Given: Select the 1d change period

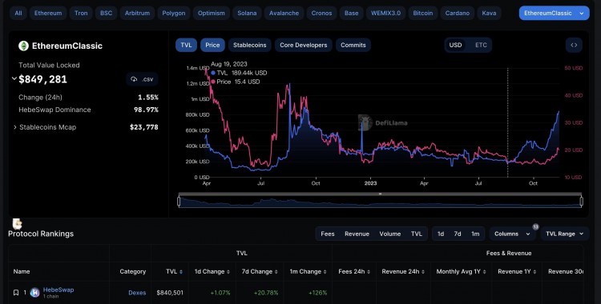Looking at the screenshot, I should point(441,234).
